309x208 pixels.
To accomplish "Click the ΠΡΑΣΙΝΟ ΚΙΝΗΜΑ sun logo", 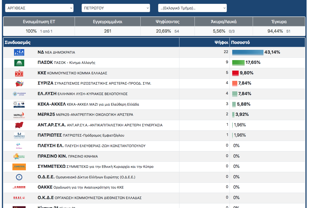I will [x=19, y=156].
